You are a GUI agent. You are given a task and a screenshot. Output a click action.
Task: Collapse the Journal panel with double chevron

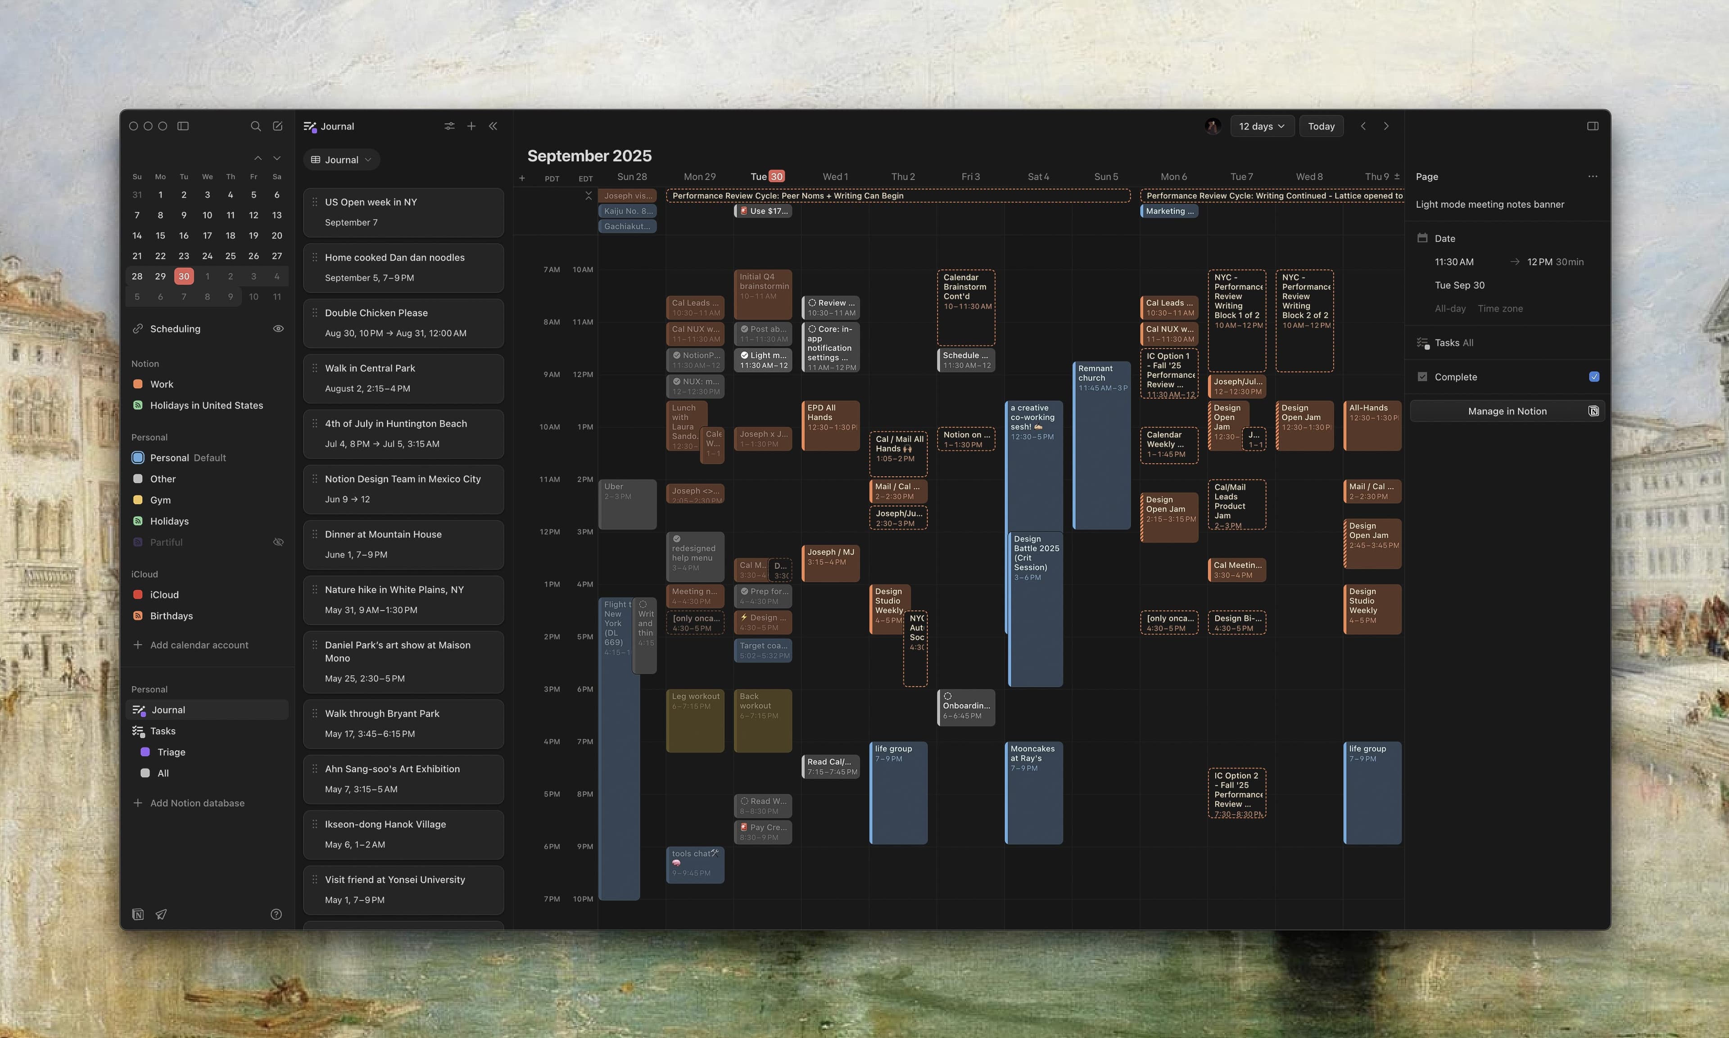click(493, 126)
